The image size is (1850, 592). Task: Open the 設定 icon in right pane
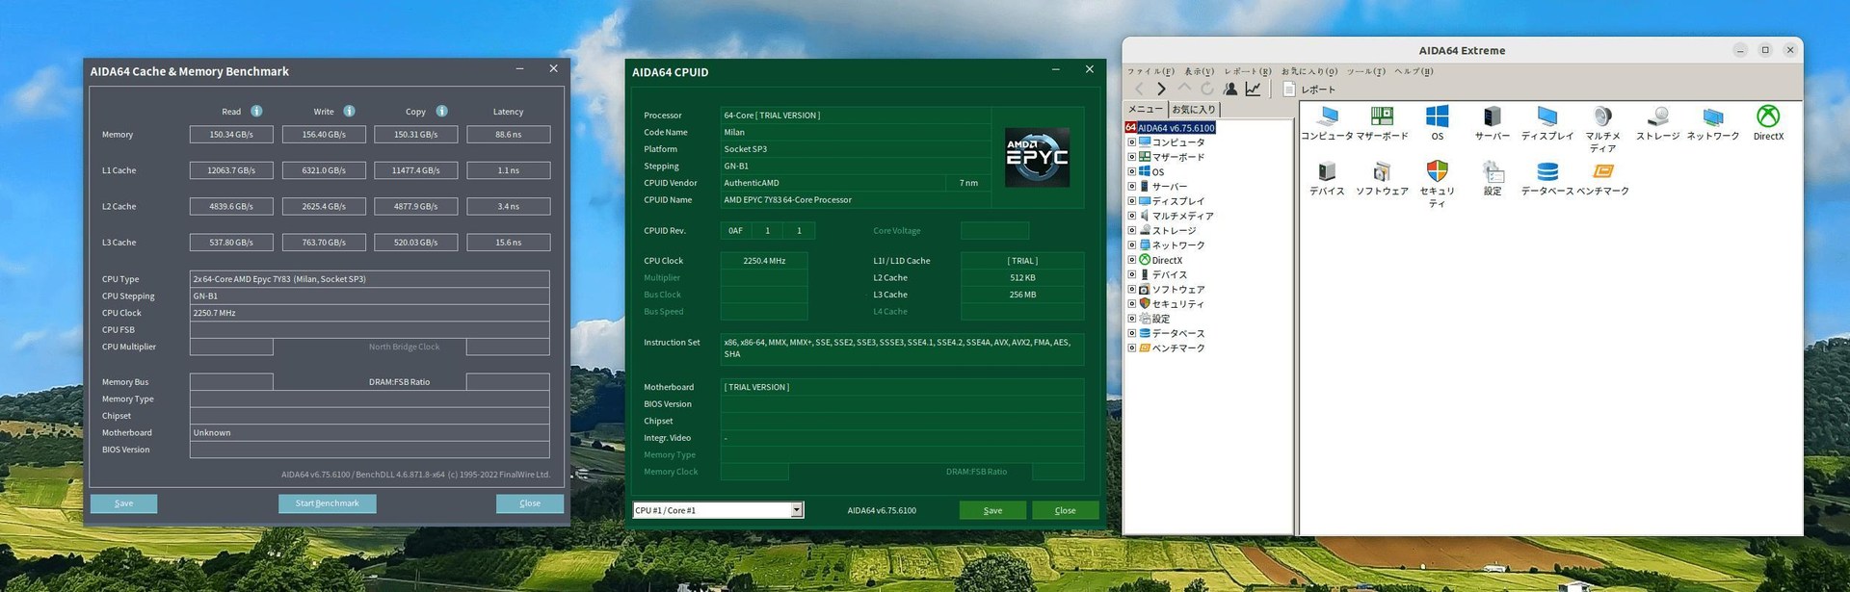coord(1492,171)
